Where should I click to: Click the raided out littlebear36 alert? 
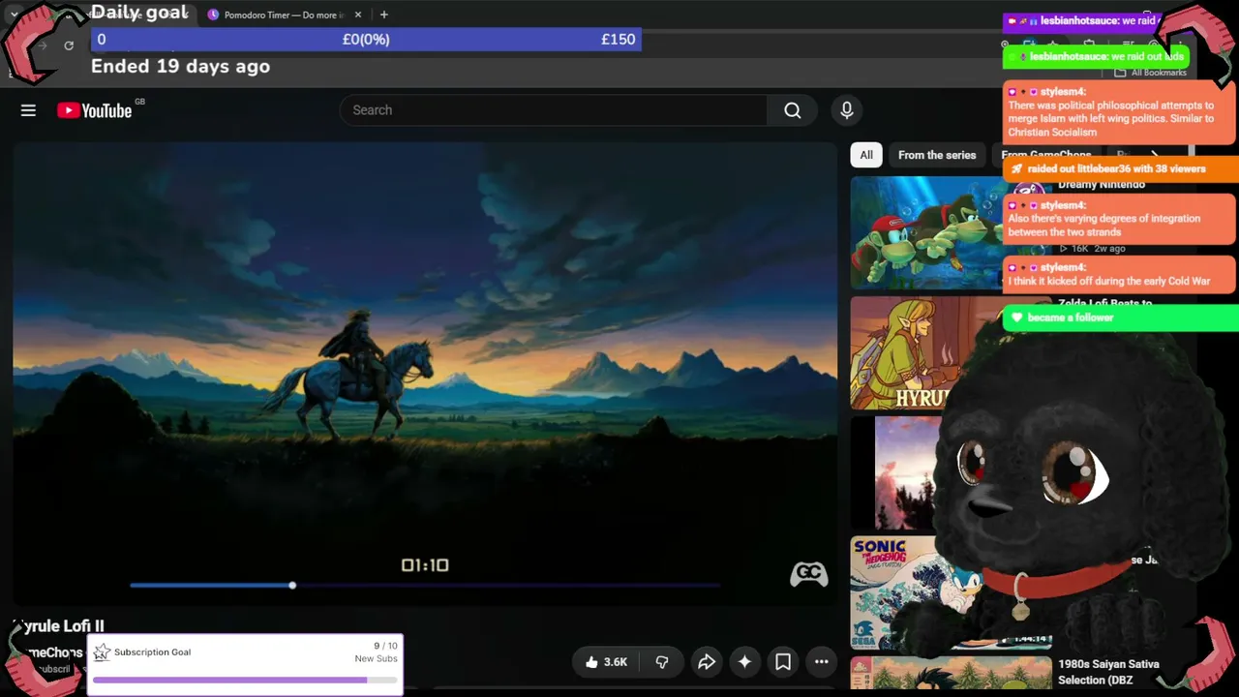1119,168
